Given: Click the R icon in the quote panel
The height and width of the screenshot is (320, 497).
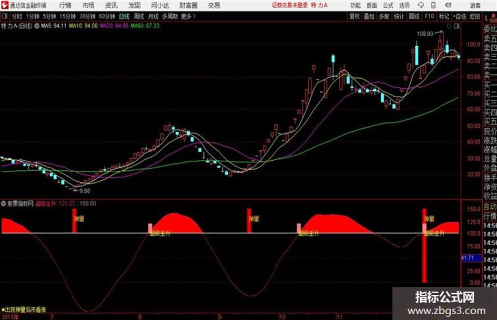Looking at the screenshot, I should [x=493, y=15].
